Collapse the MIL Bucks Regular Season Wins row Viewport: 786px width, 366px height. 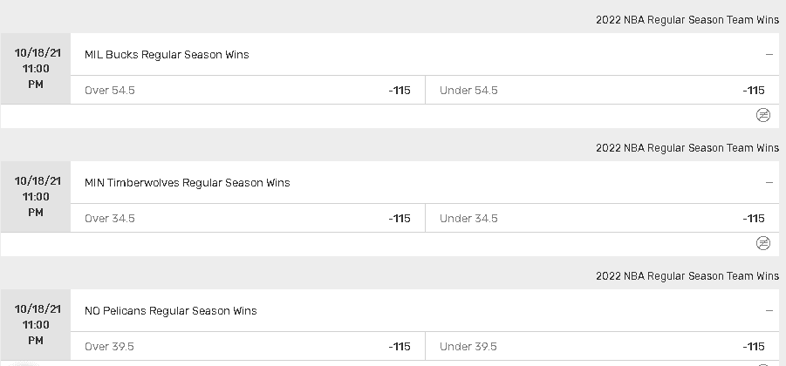[769, 55]
